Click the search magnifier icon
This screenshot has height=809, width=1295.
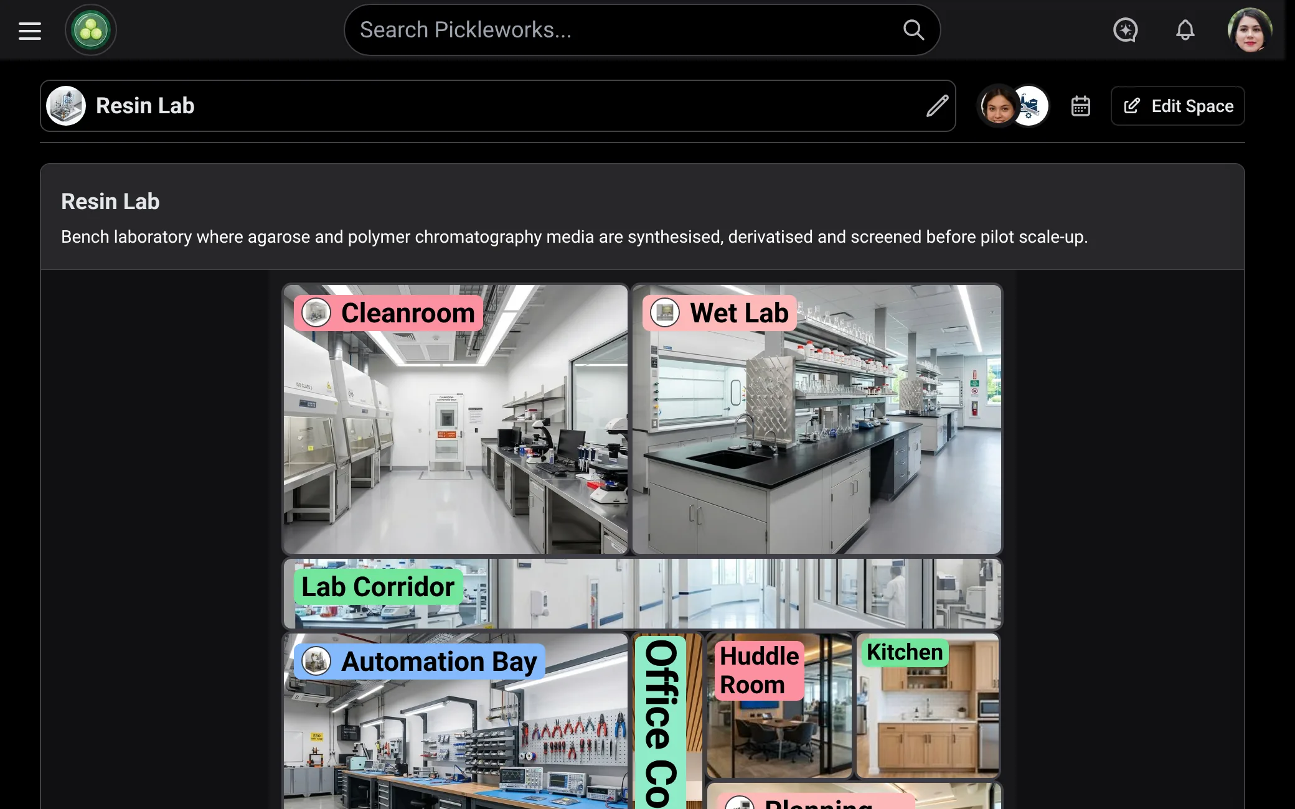[x=913, y=30]
